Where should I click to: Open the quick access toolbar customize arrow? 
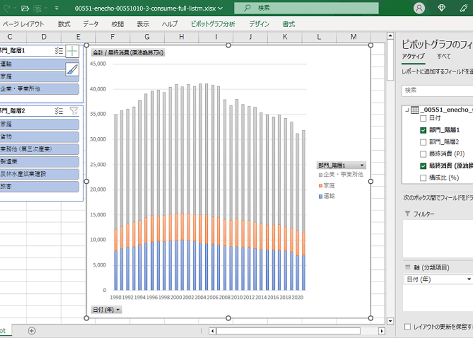[57, 8]
